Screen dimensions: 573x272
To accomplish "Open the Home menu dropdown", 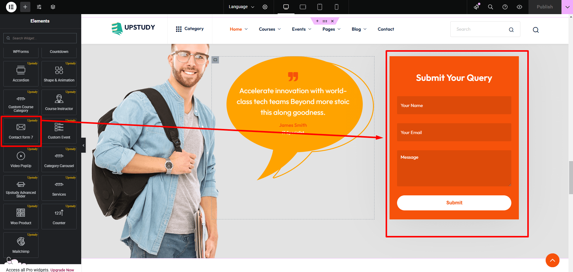I will 239,29.
